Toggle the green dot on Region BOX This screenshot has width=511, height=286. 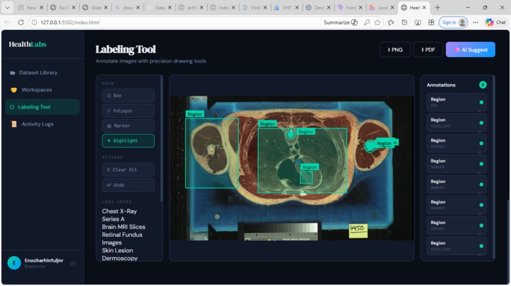(x=481, y=102)
